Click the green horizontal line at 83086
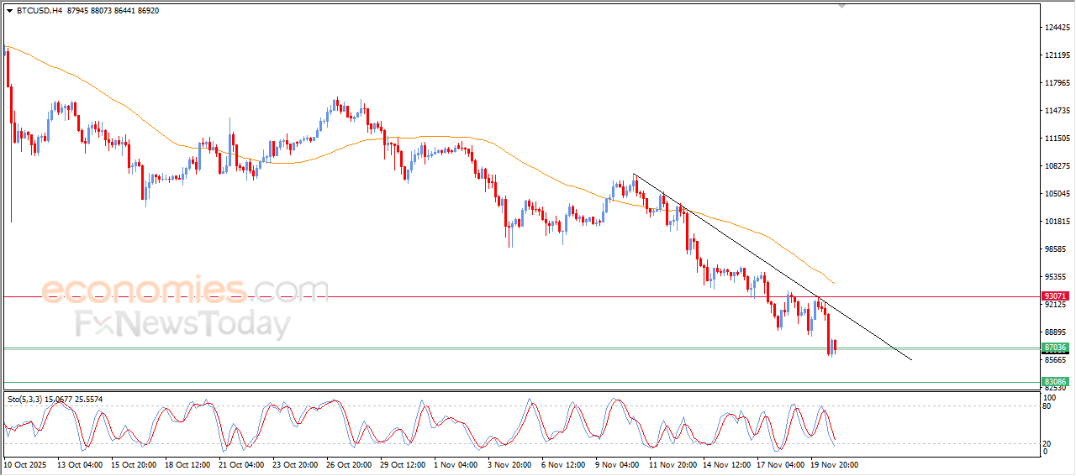Image resolution: width=1076 pixels, height=476 pixels. tap(420, 383)
